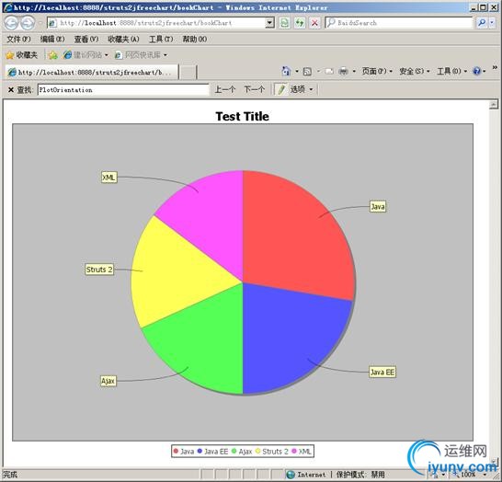This screenshot has height=482, width=502.
Task: Click the vertical scrollbar up arrow
Action: 494,105
